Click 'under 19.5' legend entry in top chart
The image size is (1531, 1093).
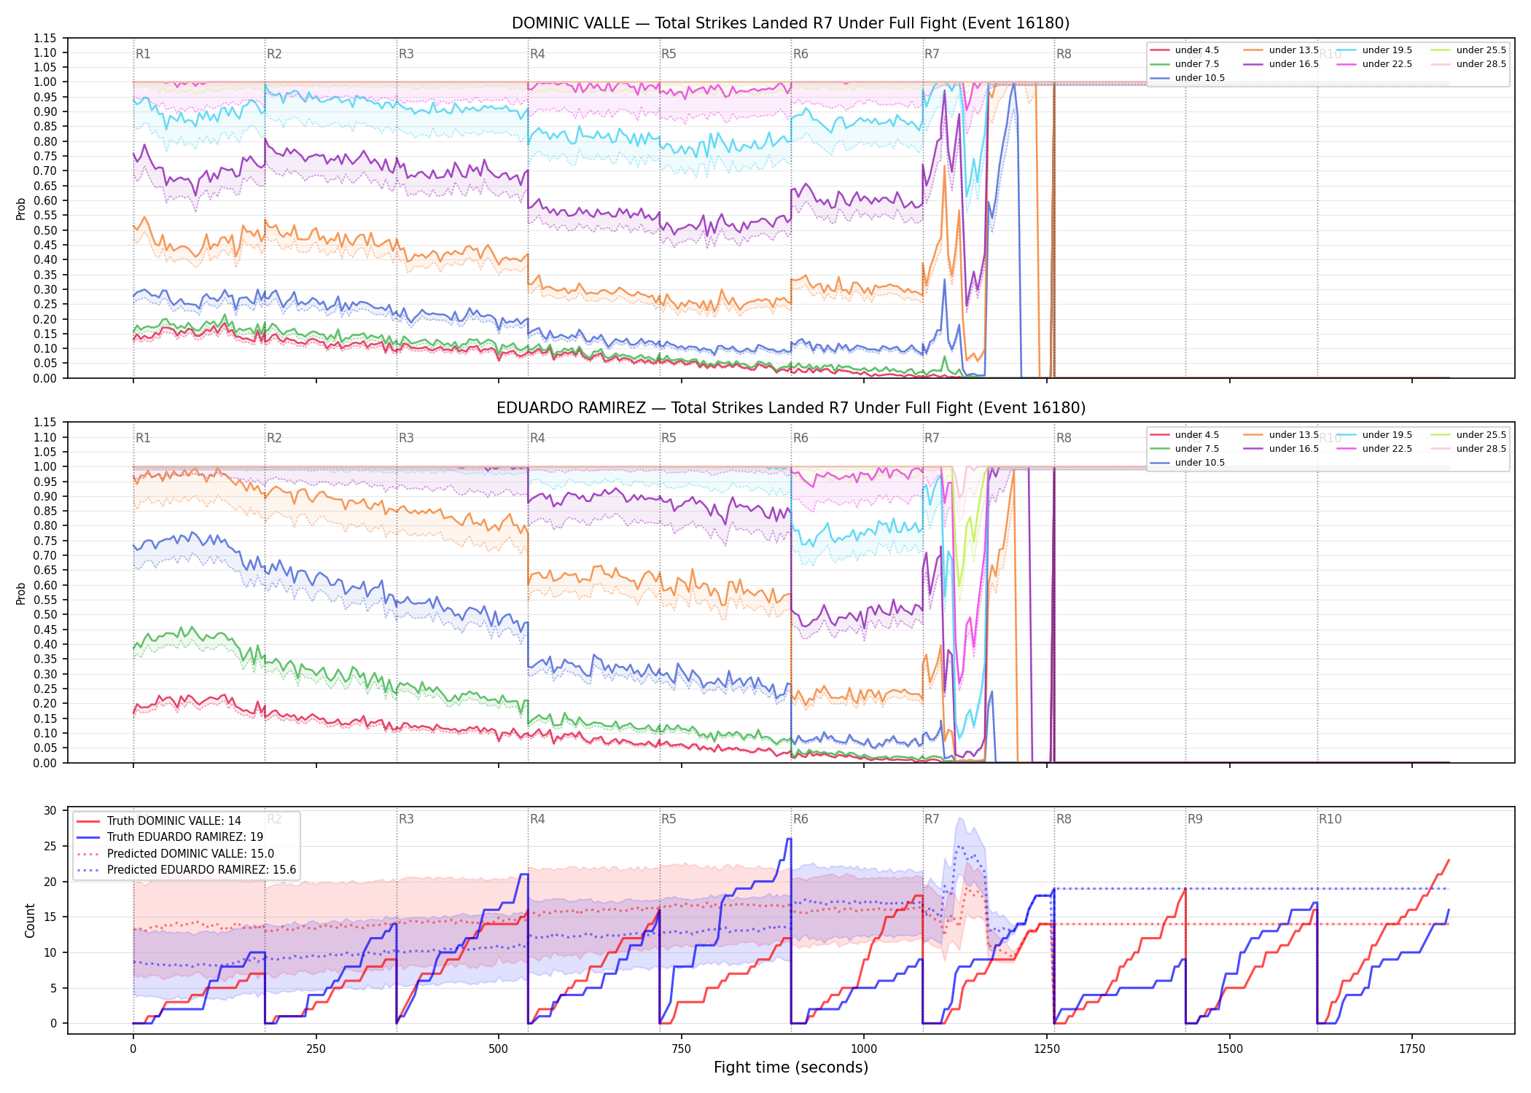[x=1375, y=50]
